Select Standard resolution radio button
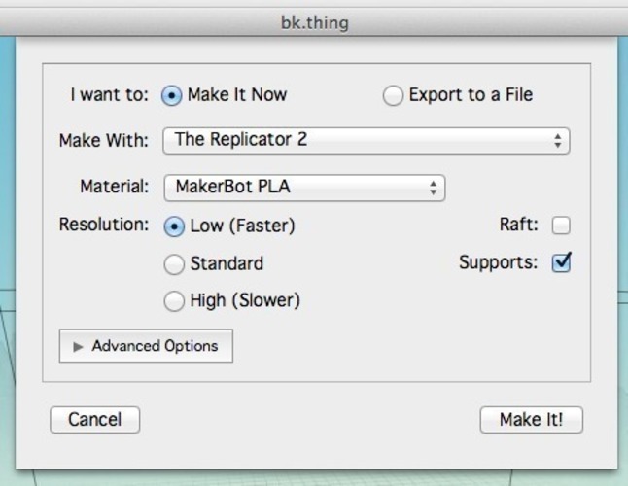The width and height of the screenshot is (628, 486). [x=174, y=264]
